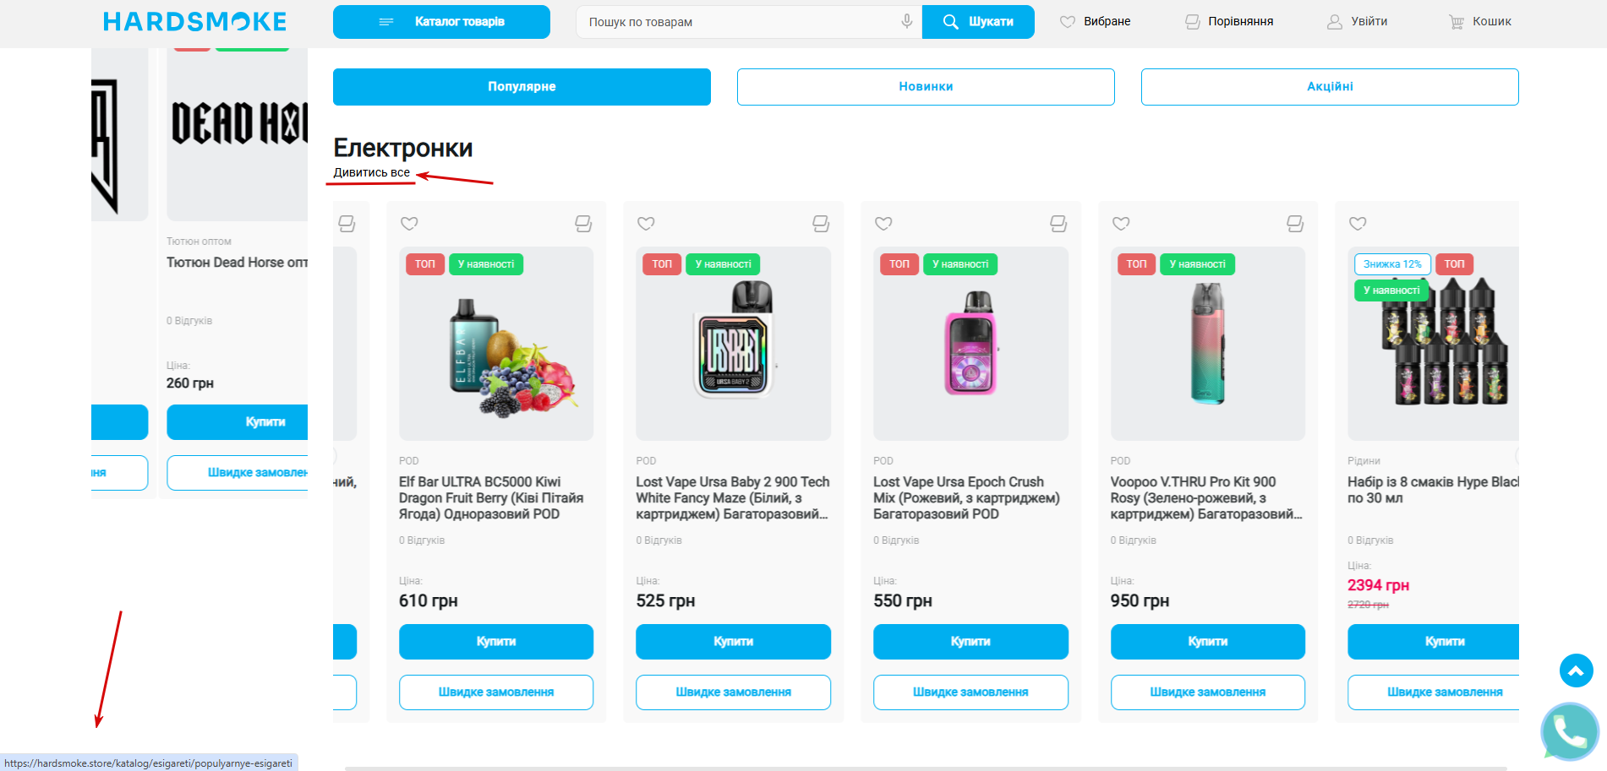Screen dimensions: 1607x771
Task: Click Швидке замовлення under Lost Vape Ursa Epoch
Action: pyautogui.click(x=970, y=692)
